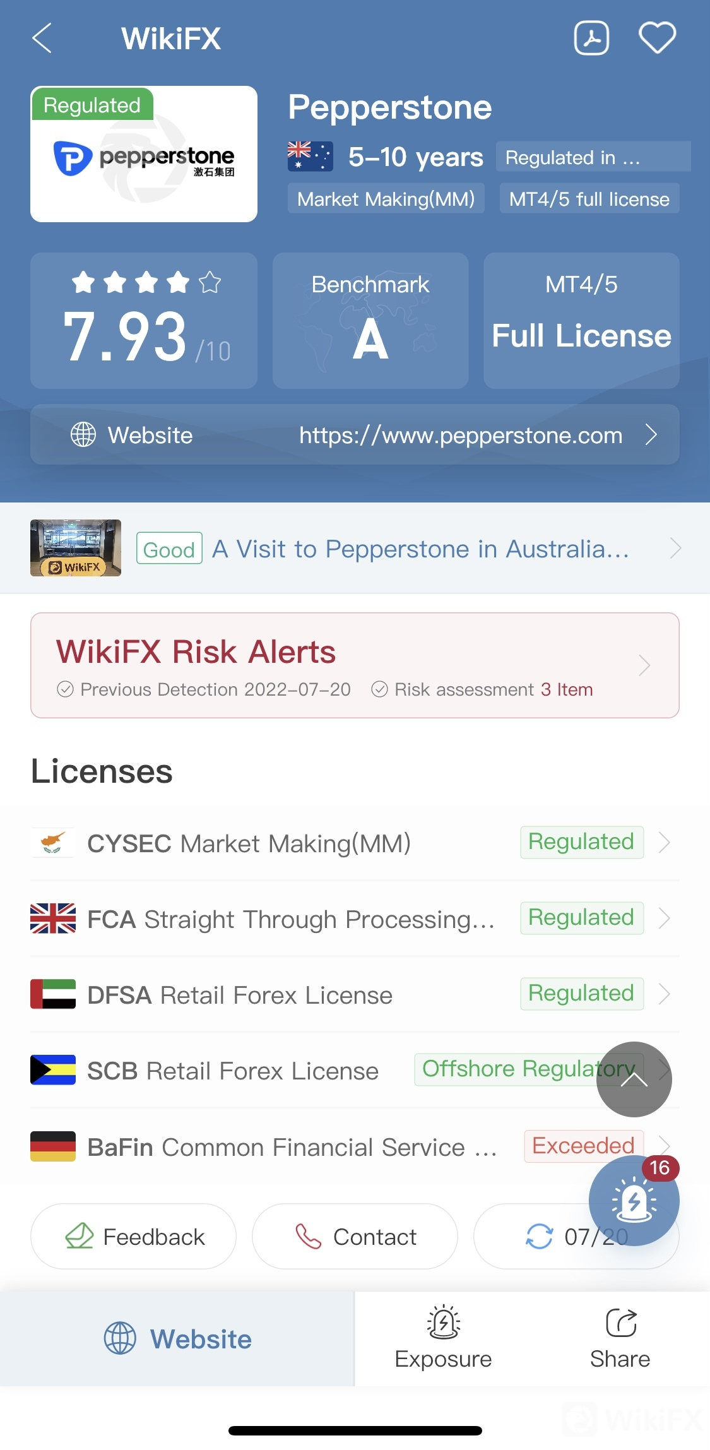Tap the Contact button

point(355,1237)
